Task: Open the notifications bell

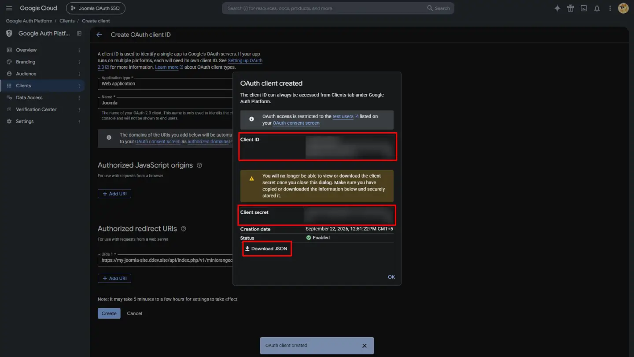Action: click(x=597, y=8)
